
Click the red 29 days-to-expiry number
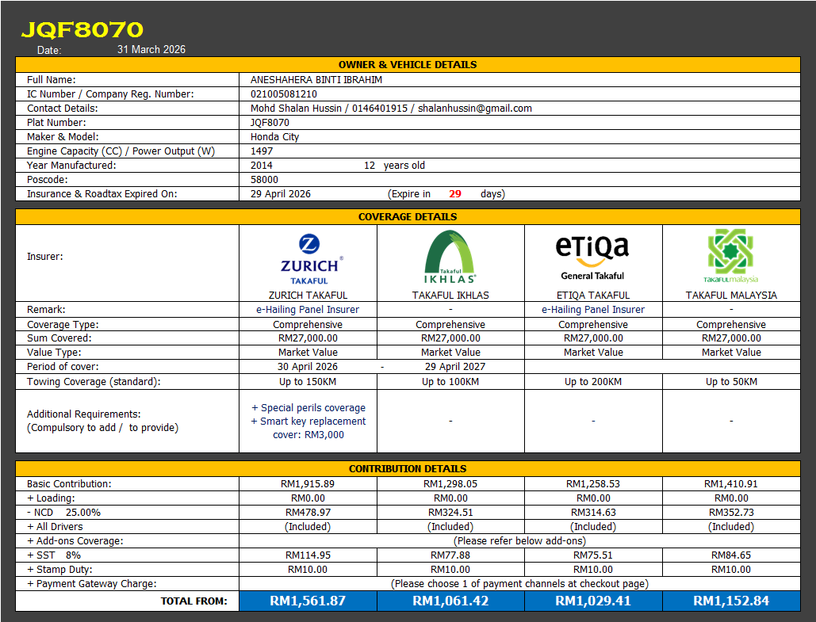tap(455, 194)
